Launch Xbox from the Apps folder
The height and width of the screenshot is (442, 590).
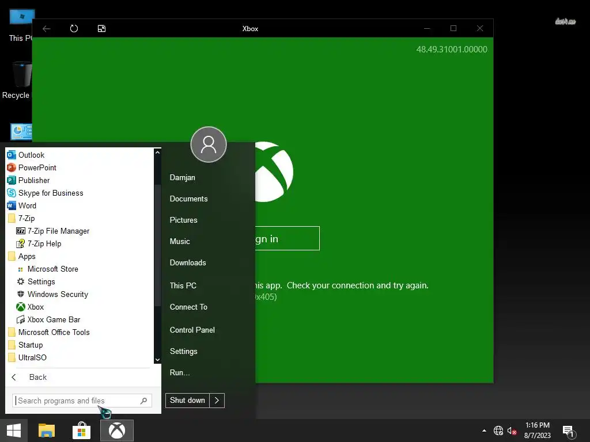pyautogui.click(x=30, y=307)
